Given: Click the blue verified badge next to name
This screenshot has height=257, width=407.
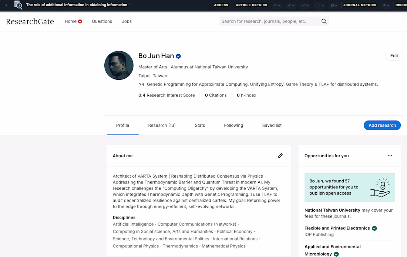Looking at the screenshot, I should coord(178,56).
